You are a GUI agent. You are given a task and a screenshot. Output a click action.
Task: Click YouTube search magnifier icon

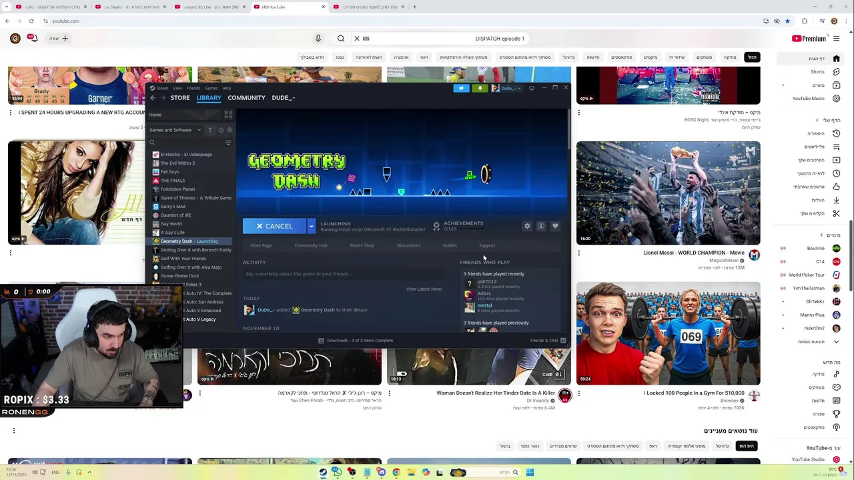[x=341, y=39]
